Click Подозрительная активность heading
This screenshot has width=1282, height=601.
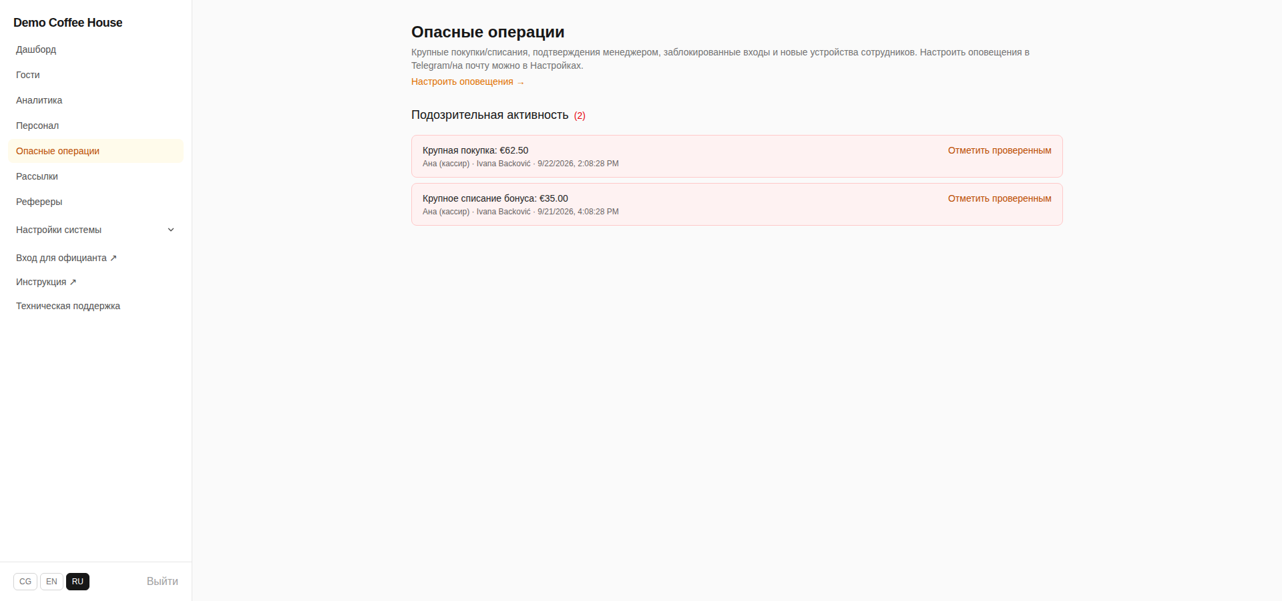point(489,115)
